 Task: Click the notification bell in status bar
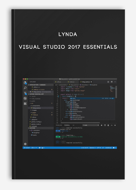[114, 148]
